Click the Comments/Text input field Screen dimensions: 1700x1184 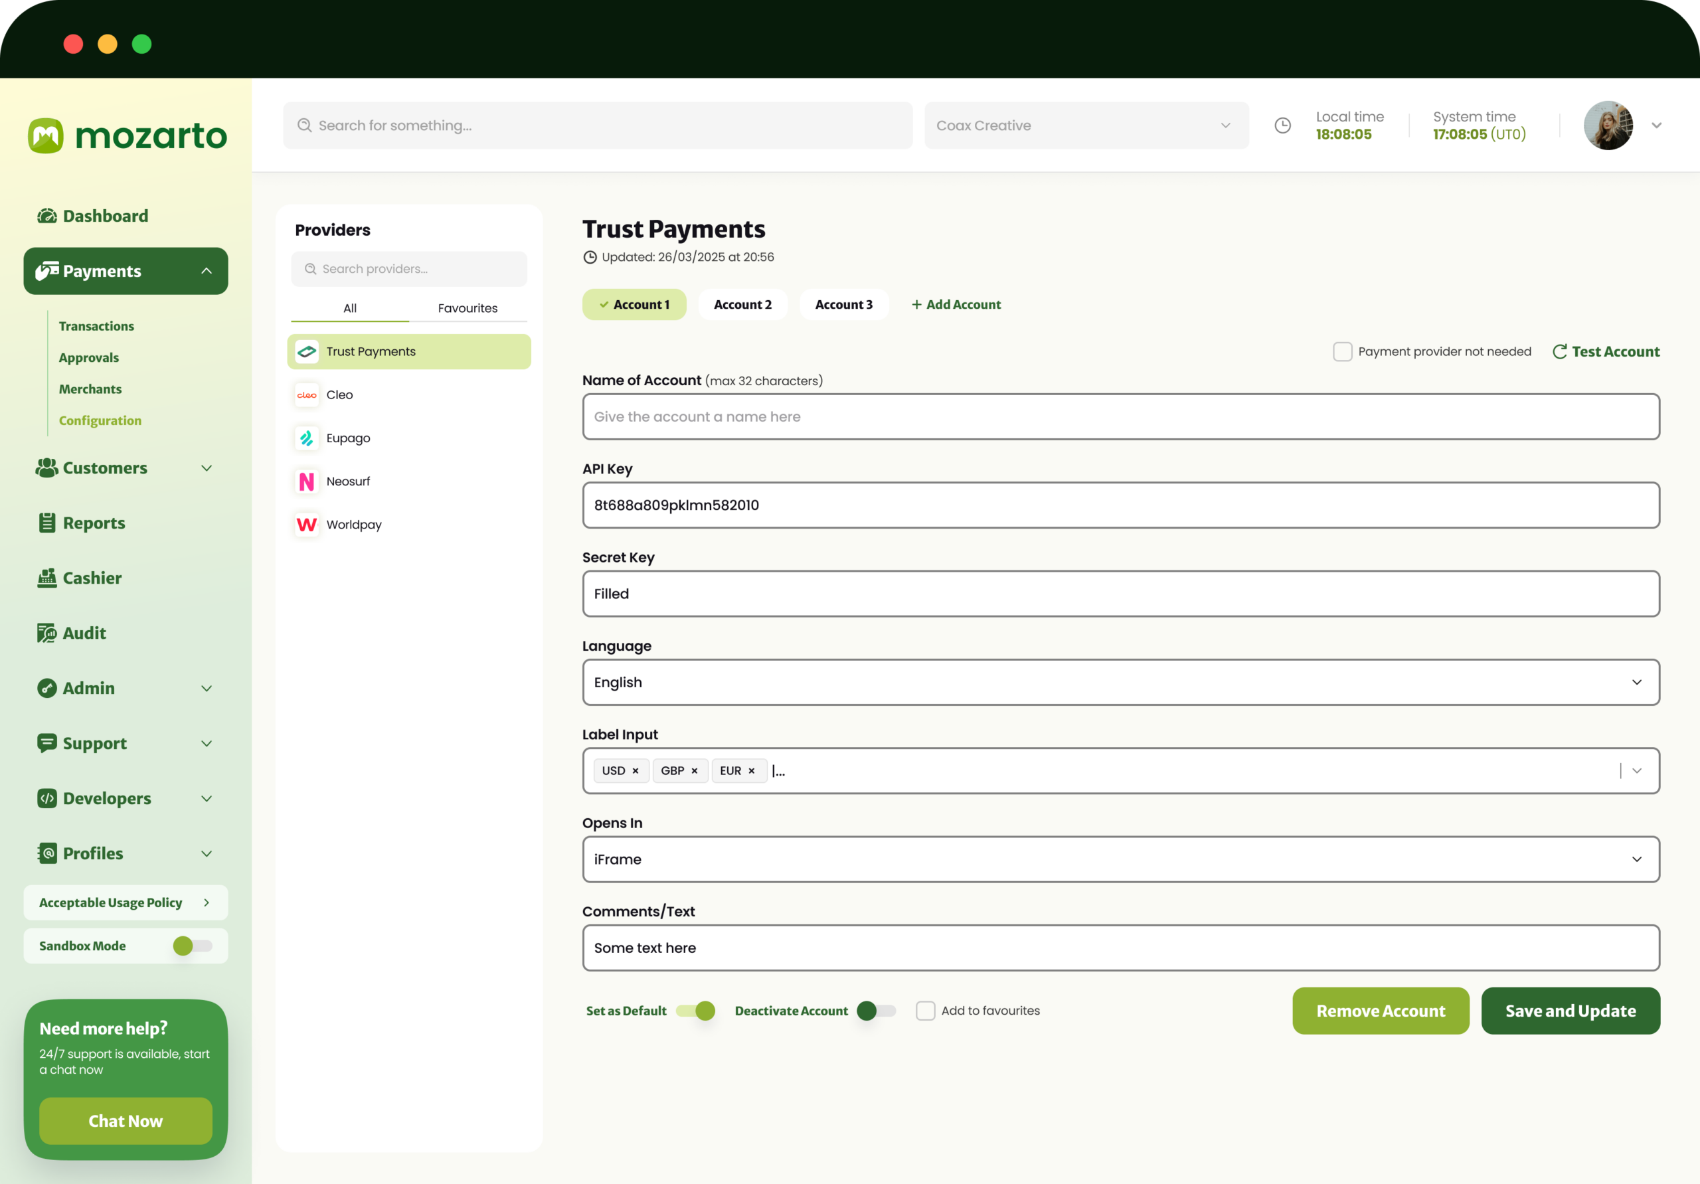pyautogui.click(x=1121, y=948)
